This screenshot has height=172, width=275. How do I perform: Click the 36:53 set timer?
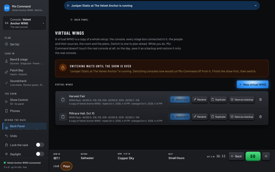pyautogui.click(x=220, y=156)
